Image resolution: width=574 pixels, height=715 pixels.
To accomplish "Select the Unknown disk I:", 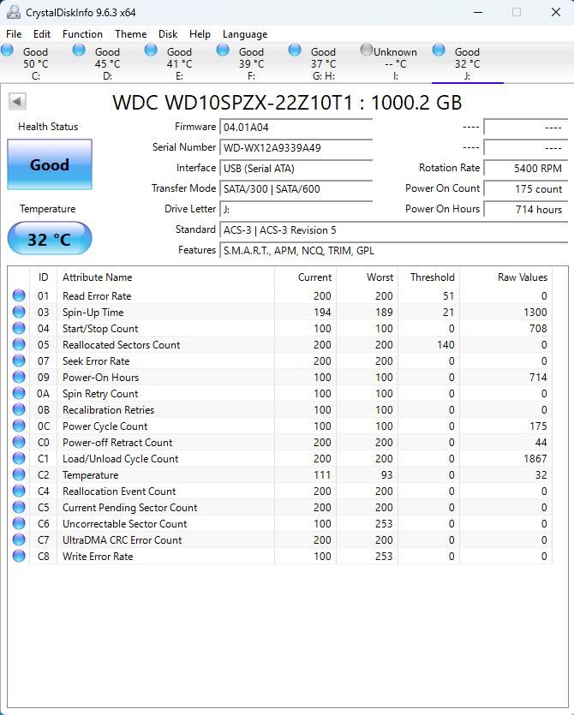I will pos(395,63).
